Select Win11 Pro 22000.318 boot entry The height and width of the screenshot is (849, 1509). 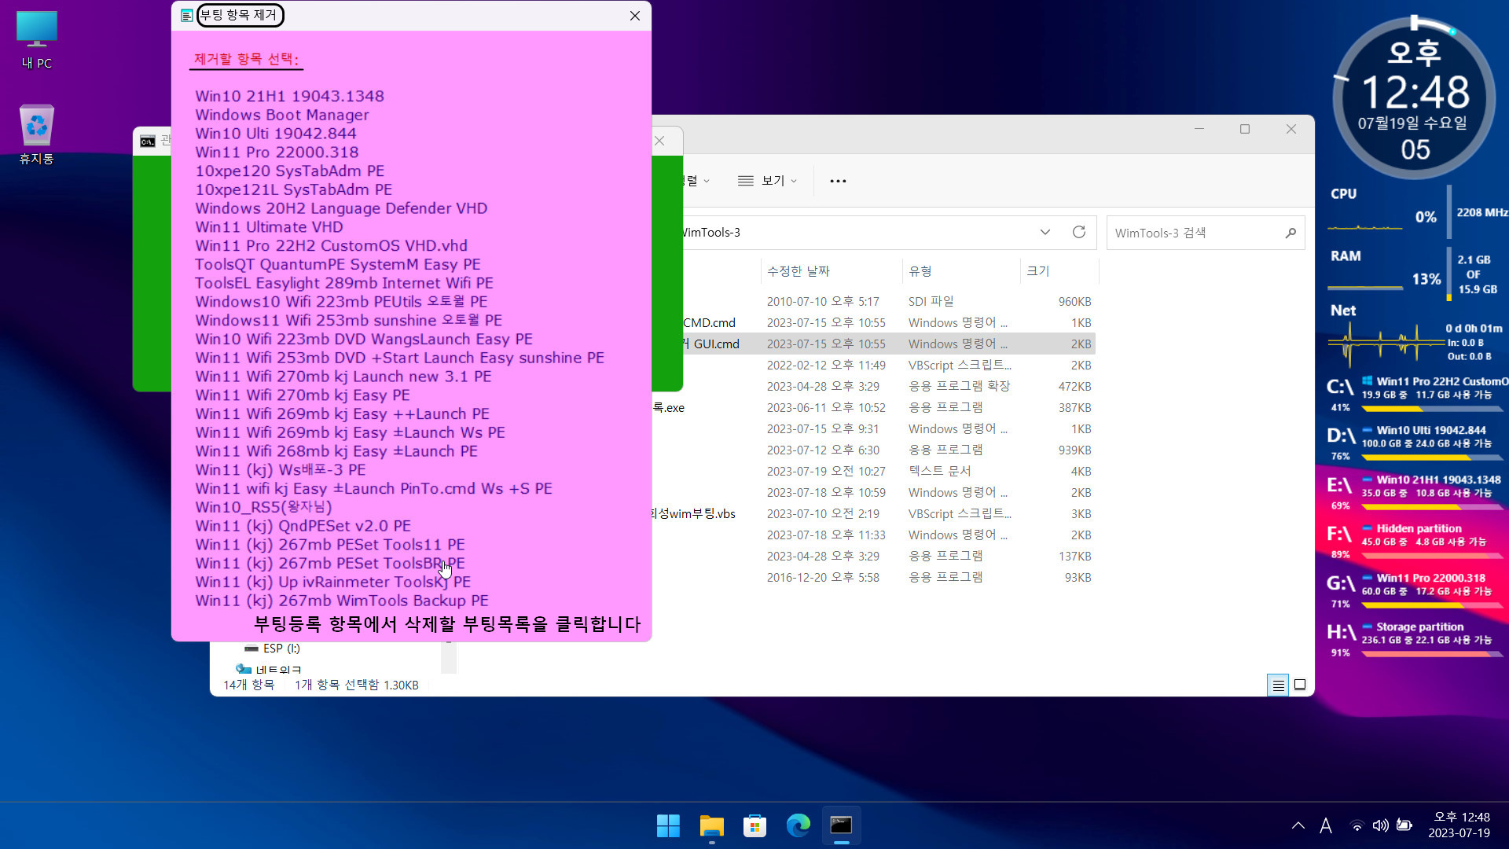pos(277,153)
